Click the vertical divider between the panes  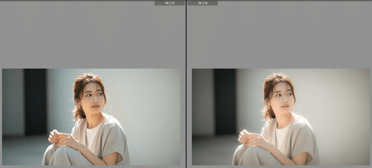point(186,84)
